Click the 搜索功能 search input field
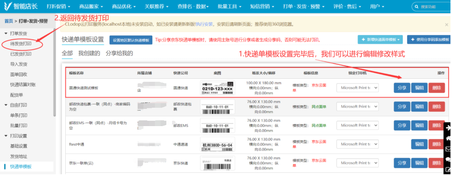Screen dimensions: 452x175 [434, 6]
